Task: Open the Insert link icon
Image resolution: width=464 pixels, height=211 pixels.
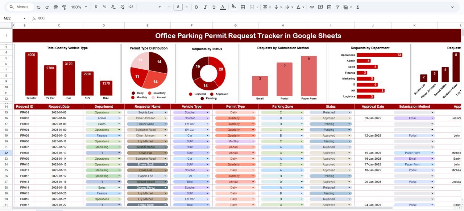Action: (312, 7)
